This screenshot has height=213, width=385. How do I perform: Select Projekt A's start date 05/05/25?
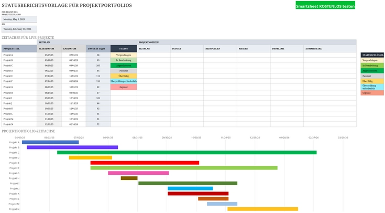click(49, 55)
